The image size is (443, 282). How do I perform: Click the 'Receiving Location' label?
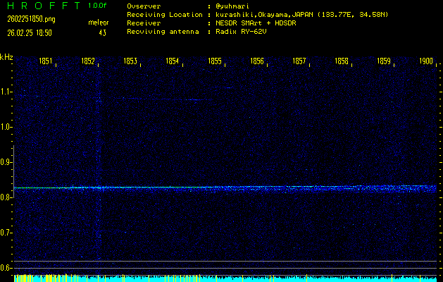point(165,15)
